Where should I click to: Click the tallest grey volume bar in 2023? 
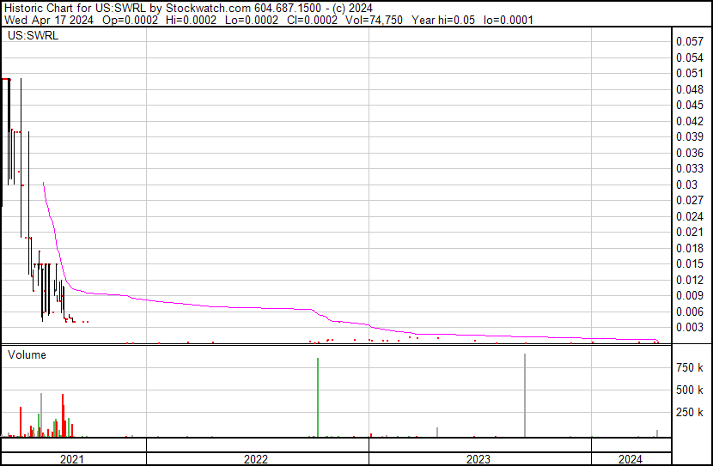point(524,395)
